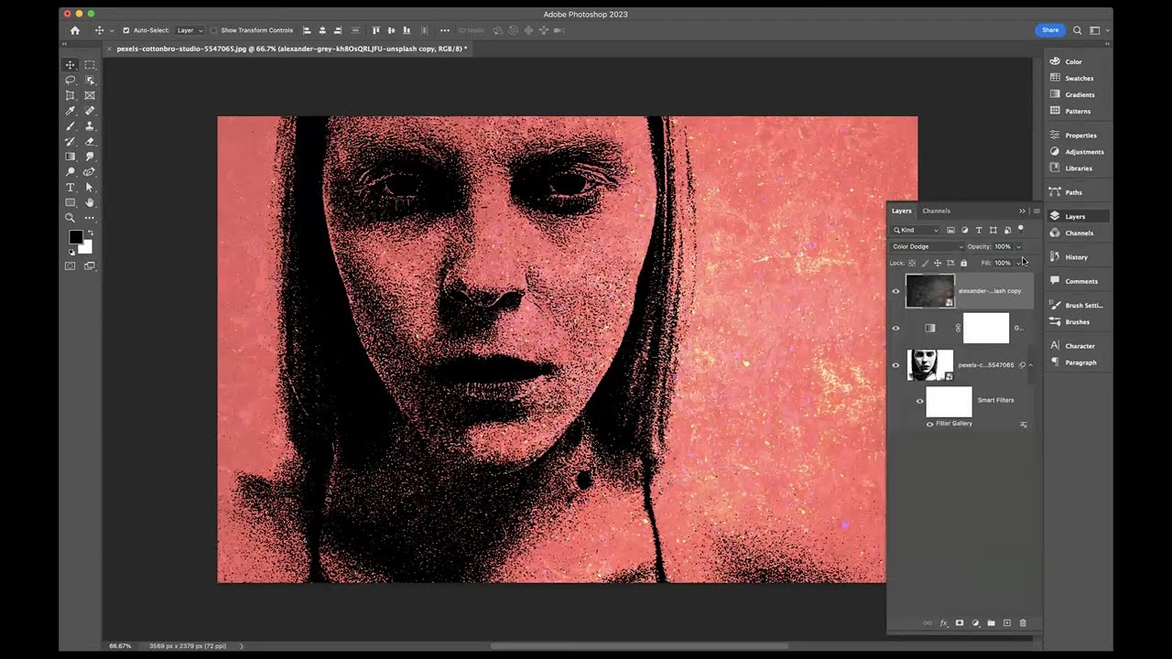The width and height of the screenshot is (1172, 659).
Task: Select the Eyedropper tool
Action: pyautogui.click(x=70, y=111)
